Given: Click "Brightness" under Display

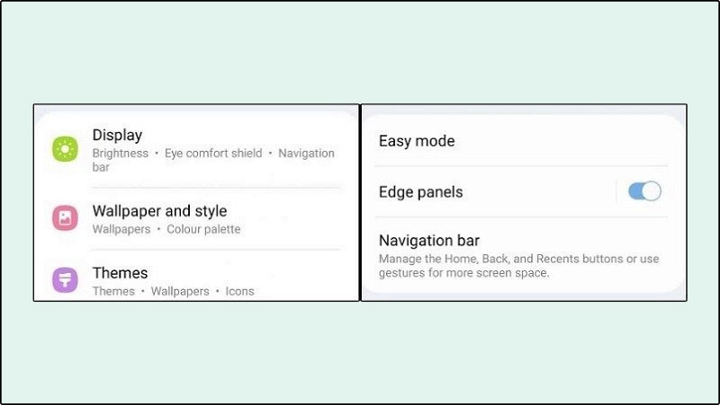Looking at the screenshot, I should pyautogui.click(x=121, y=154).
